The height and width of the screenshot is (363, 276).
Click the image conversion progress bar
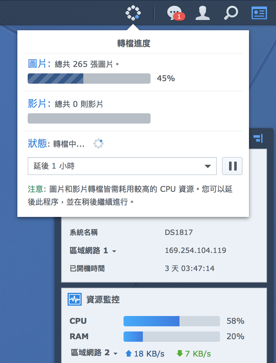pos(89,79)
